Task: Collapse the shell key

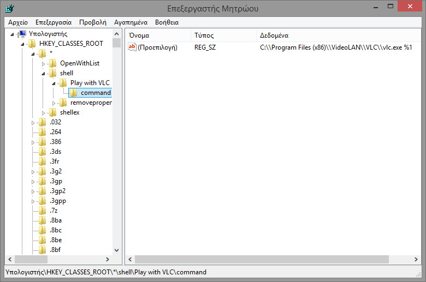Action: [x=43, y=74]
